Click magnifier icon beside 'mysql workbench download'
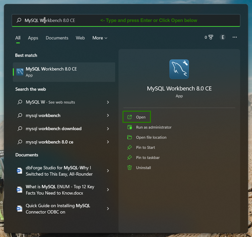The height and width of the screenshot is (237, 252). [x=20, y=129]
